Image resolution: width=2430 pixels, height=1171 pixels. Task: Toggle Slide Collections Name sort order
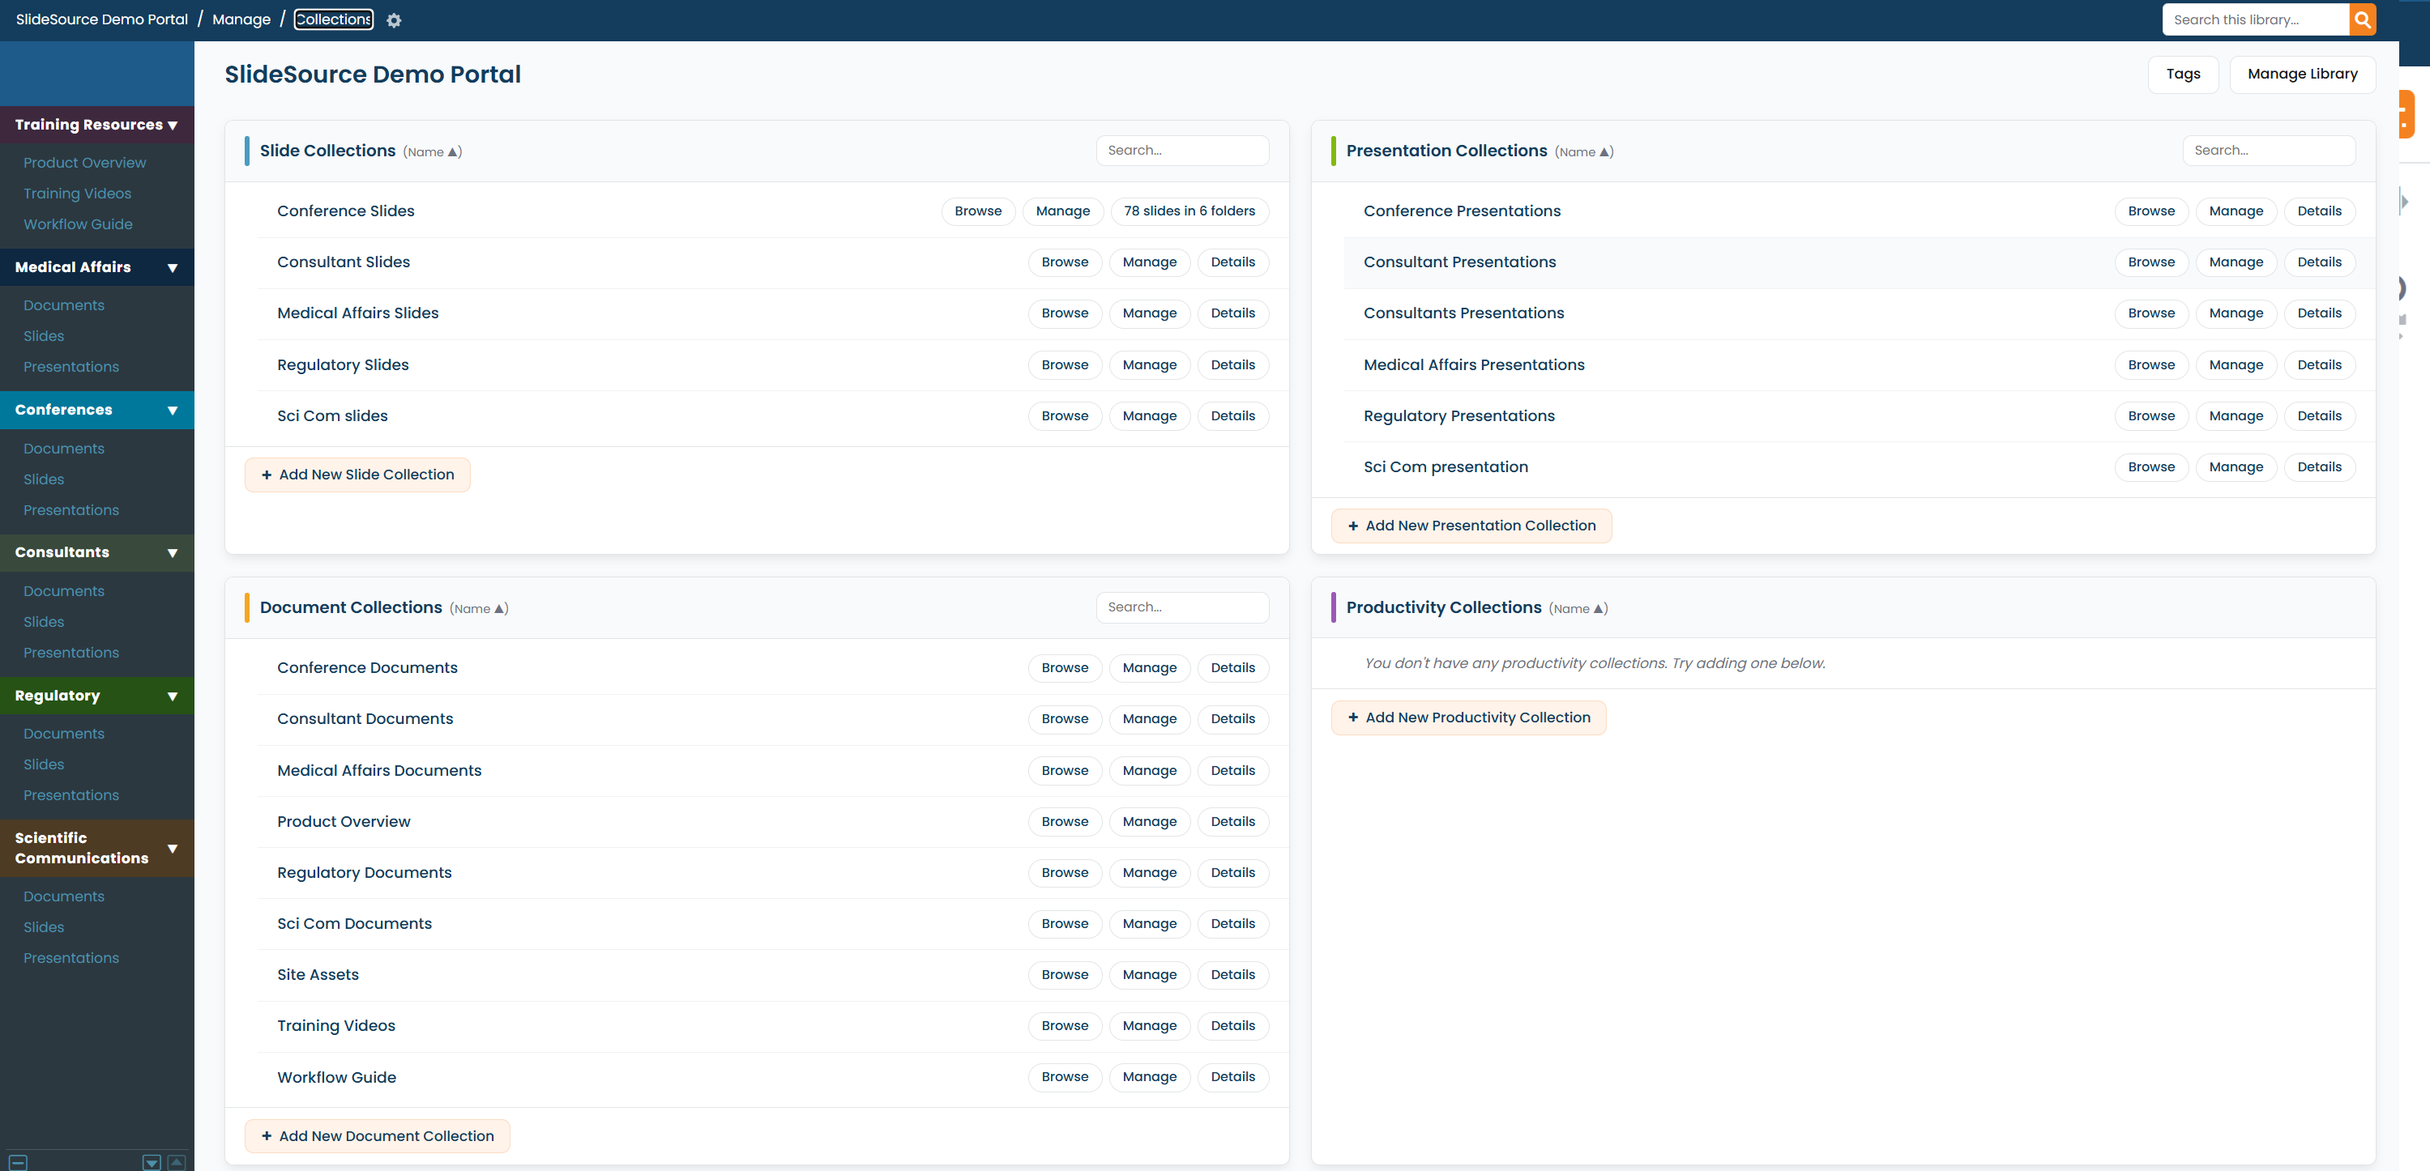(x=432, y=151)
